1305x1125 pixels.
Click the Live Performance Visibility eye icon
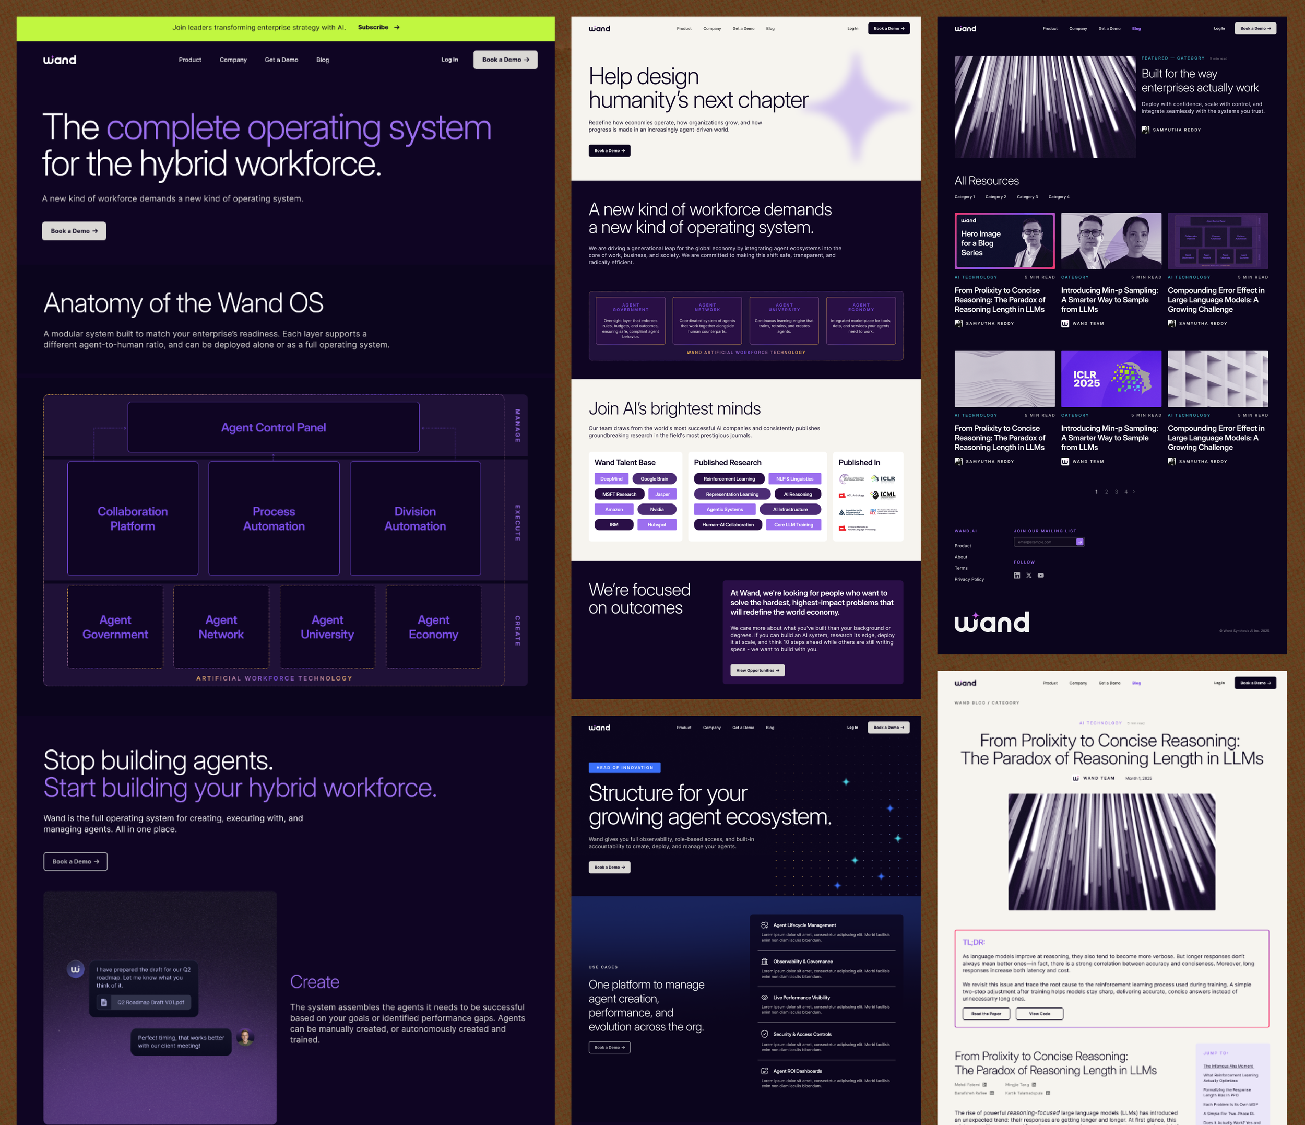click(x=765, y=998)
